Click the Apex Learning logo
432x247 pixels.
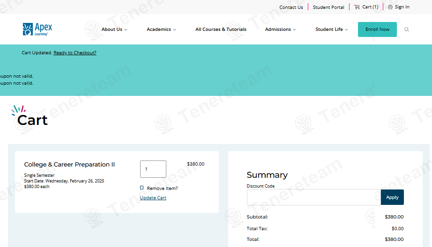(37, 29)
